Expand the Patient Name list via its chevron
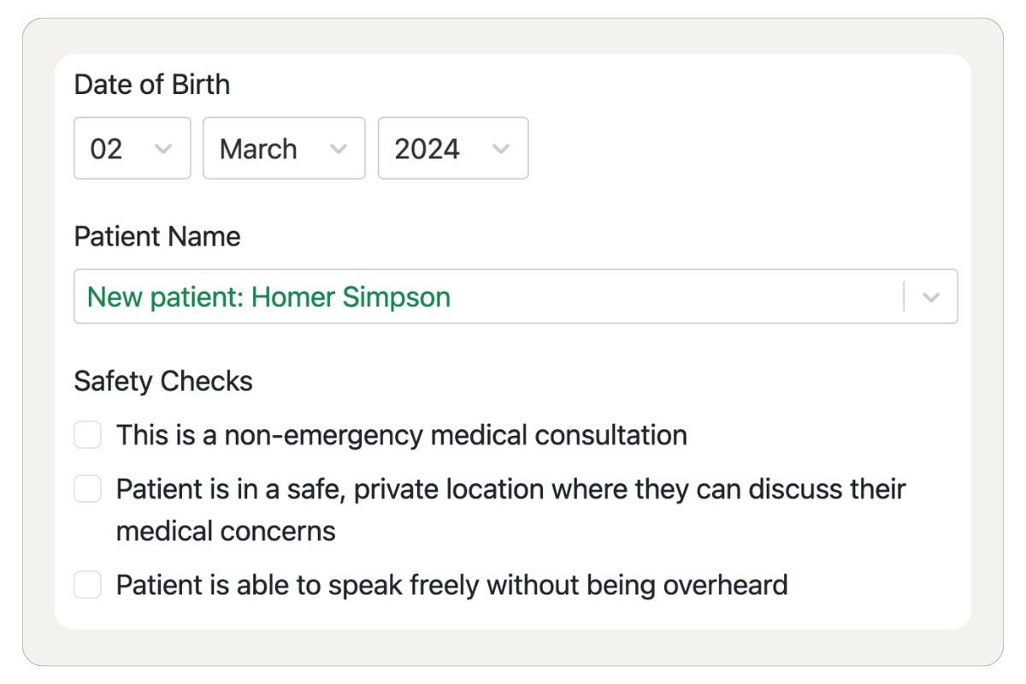Screen dimensions: 1026x684 click(931, 298)
